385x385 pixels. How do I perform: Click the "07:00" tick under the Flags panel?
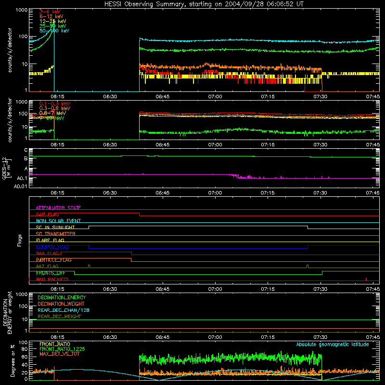tap(215, 289)
